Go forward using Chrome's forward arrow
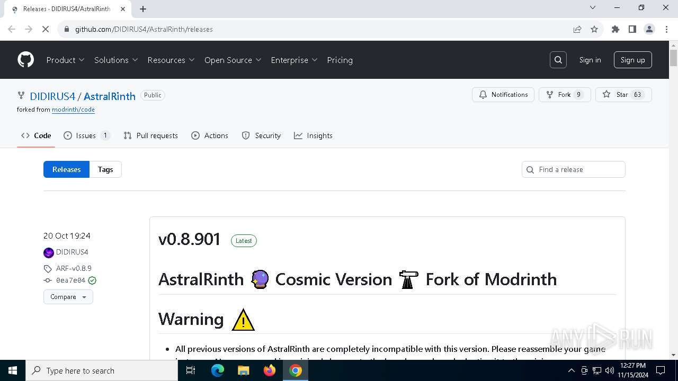The image size is (678, 381). (29, 29)
